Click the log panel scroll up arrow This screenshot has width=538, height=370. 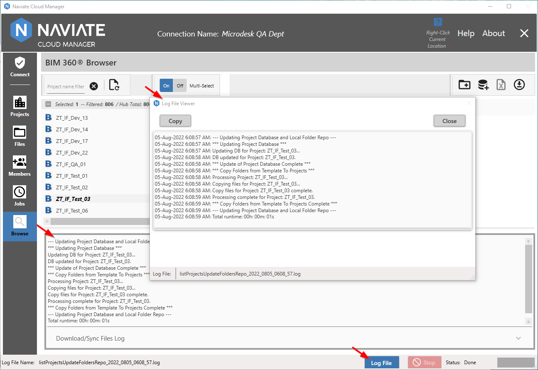click(528, 241)
